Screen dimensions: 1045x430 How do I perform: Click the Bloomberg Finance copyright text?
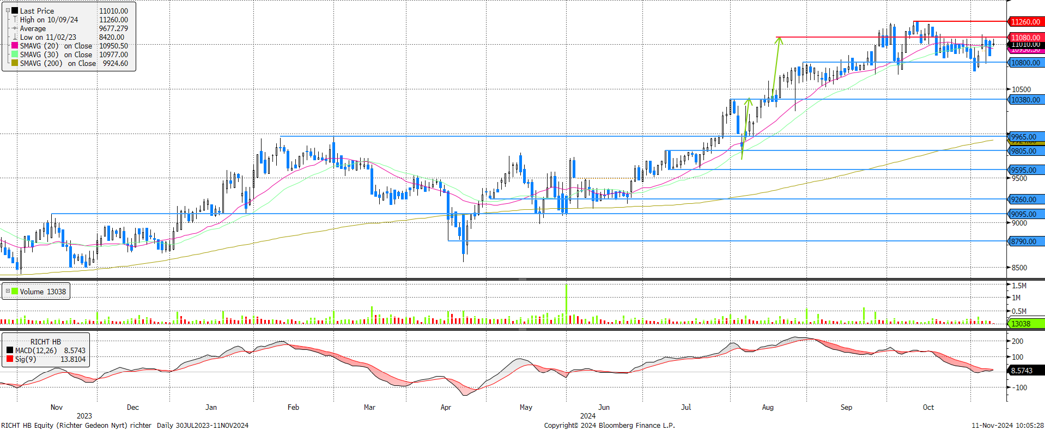coord(609,425)
